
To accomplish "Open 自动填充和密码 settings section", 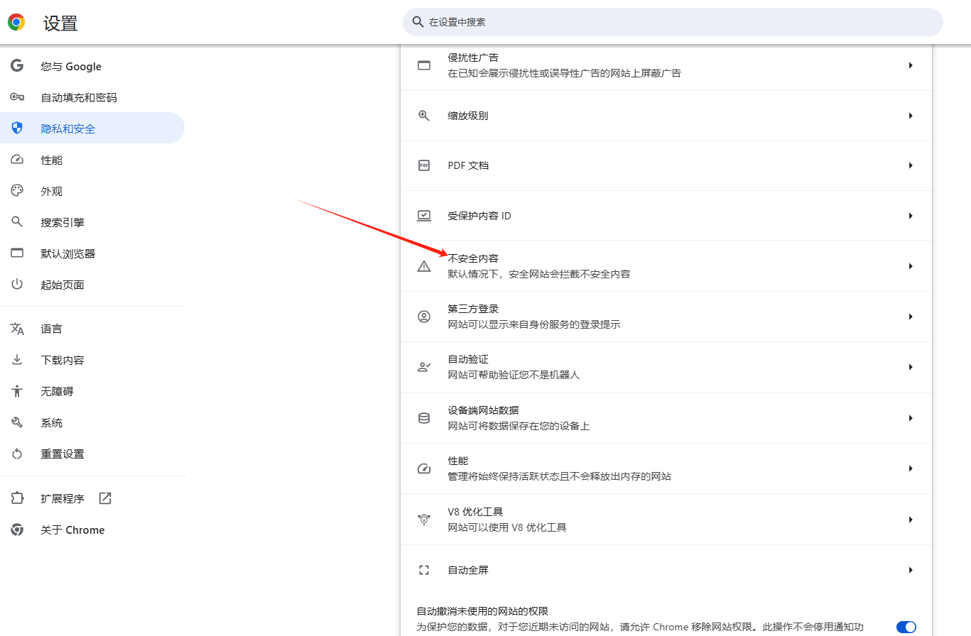I will pyautogui.click(x=92, y=97).
